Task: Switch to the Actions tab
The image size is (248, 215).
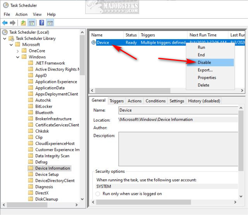Action: point(134,101)
